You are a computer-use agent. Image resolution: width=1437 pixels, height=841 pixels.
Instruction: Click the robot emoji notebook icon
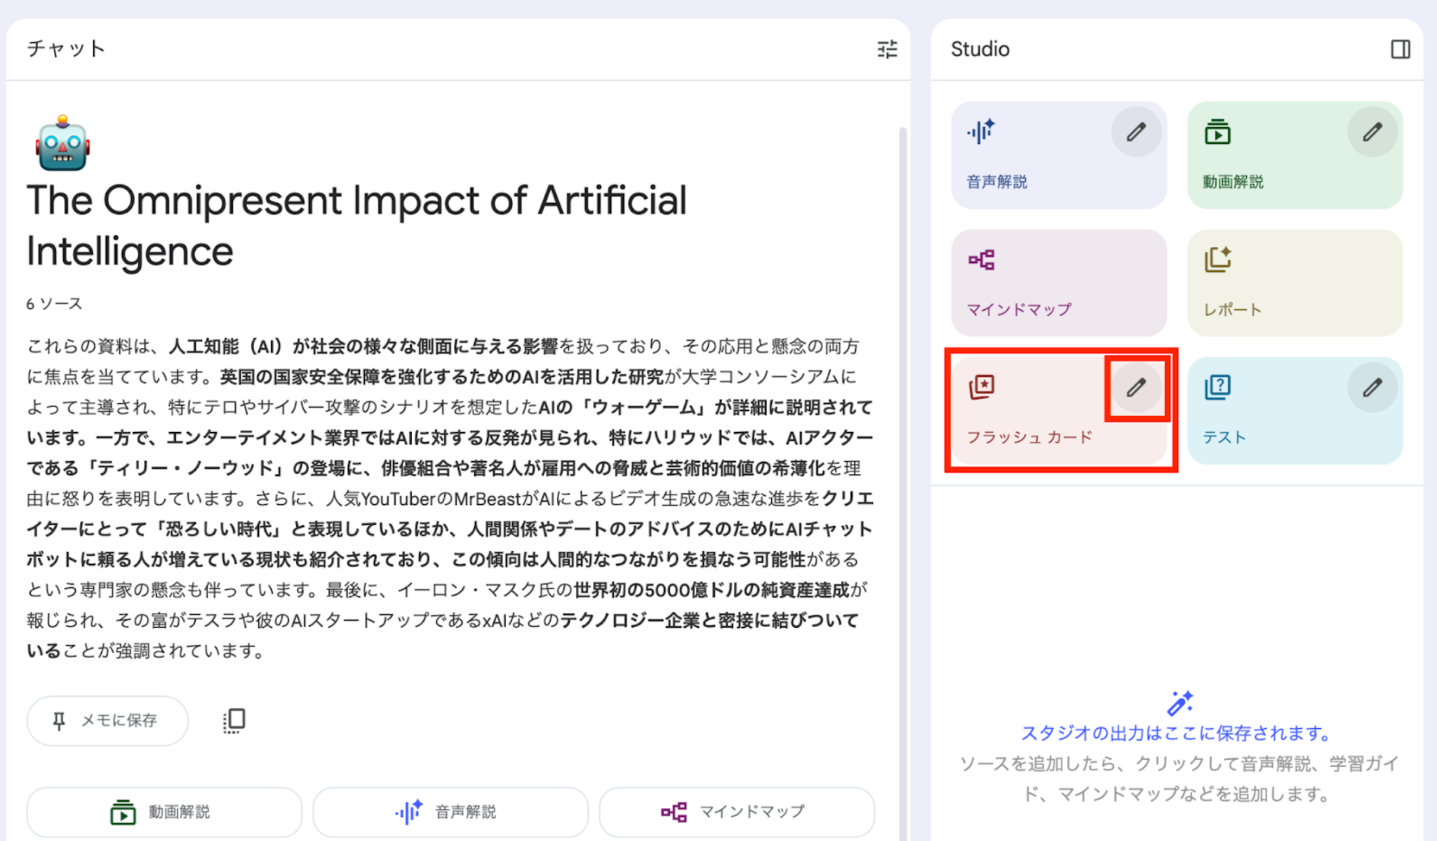tap(62, 144)
